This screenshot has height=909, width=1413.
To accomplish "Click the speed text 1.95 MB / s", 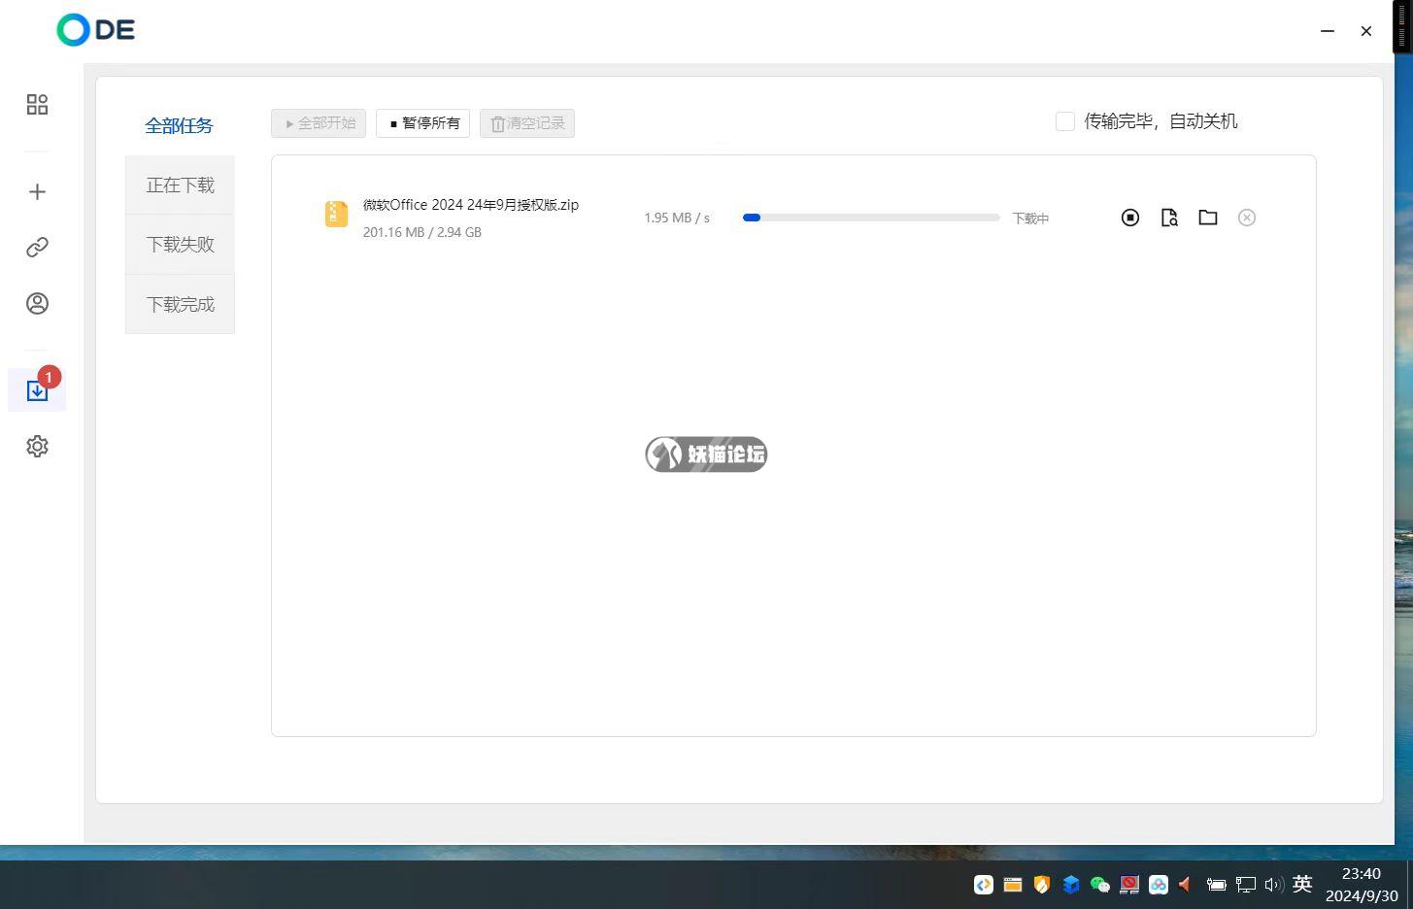I will coord(677,218).
